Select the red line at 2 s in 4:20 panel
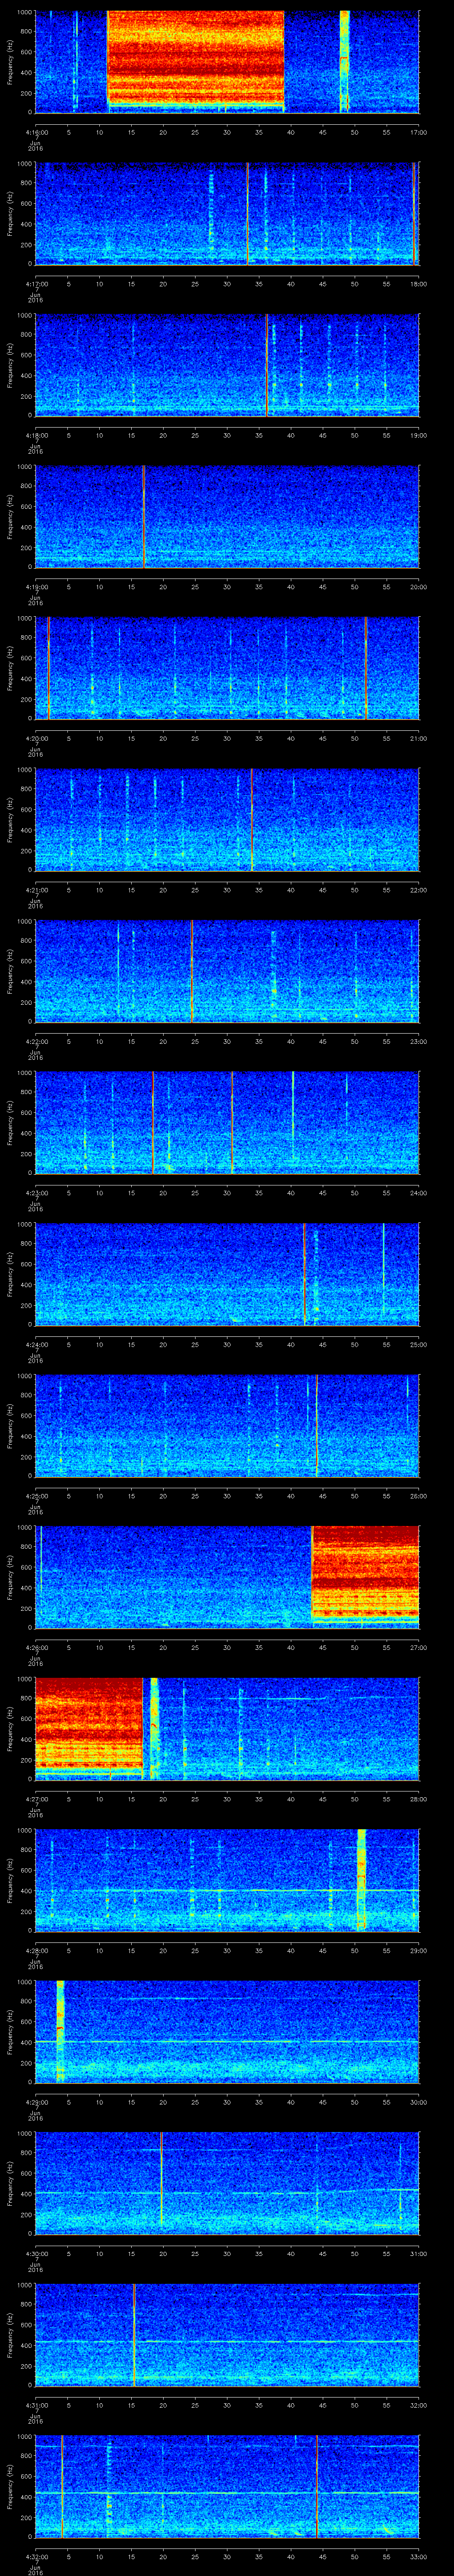454x2576 pixels. point(48,668)
